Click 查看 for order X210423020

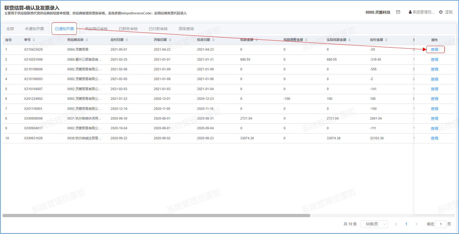(x=435, y=49)
